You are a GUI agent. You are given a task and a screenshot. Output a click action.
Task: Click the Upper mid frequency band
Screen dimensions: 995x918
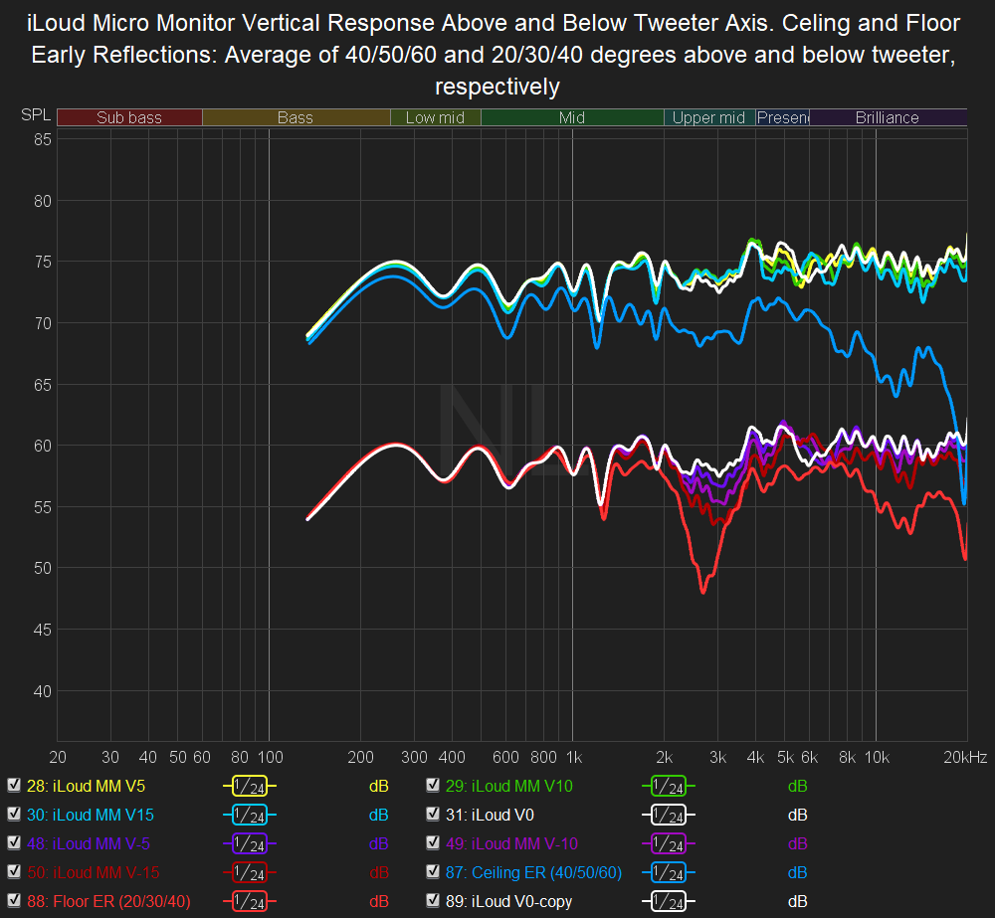(709, 117)
